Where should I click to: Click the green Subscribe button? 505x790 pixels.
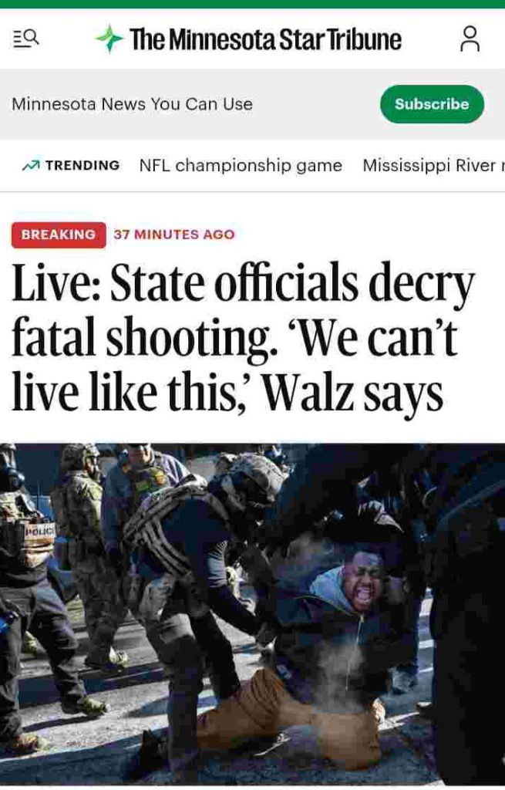click(x=432, y=104)
